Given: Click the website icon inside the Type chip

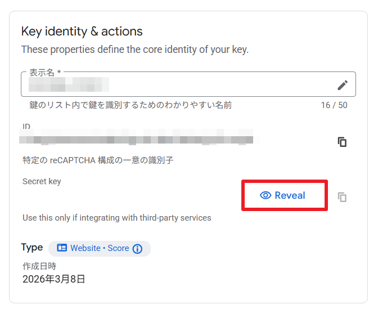Looking at the screenshot, I should point(62,248).
